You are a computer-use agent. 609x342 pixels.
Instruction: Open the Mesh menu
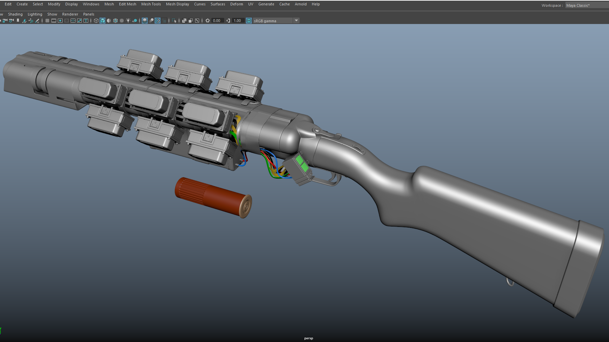(109, 4)
